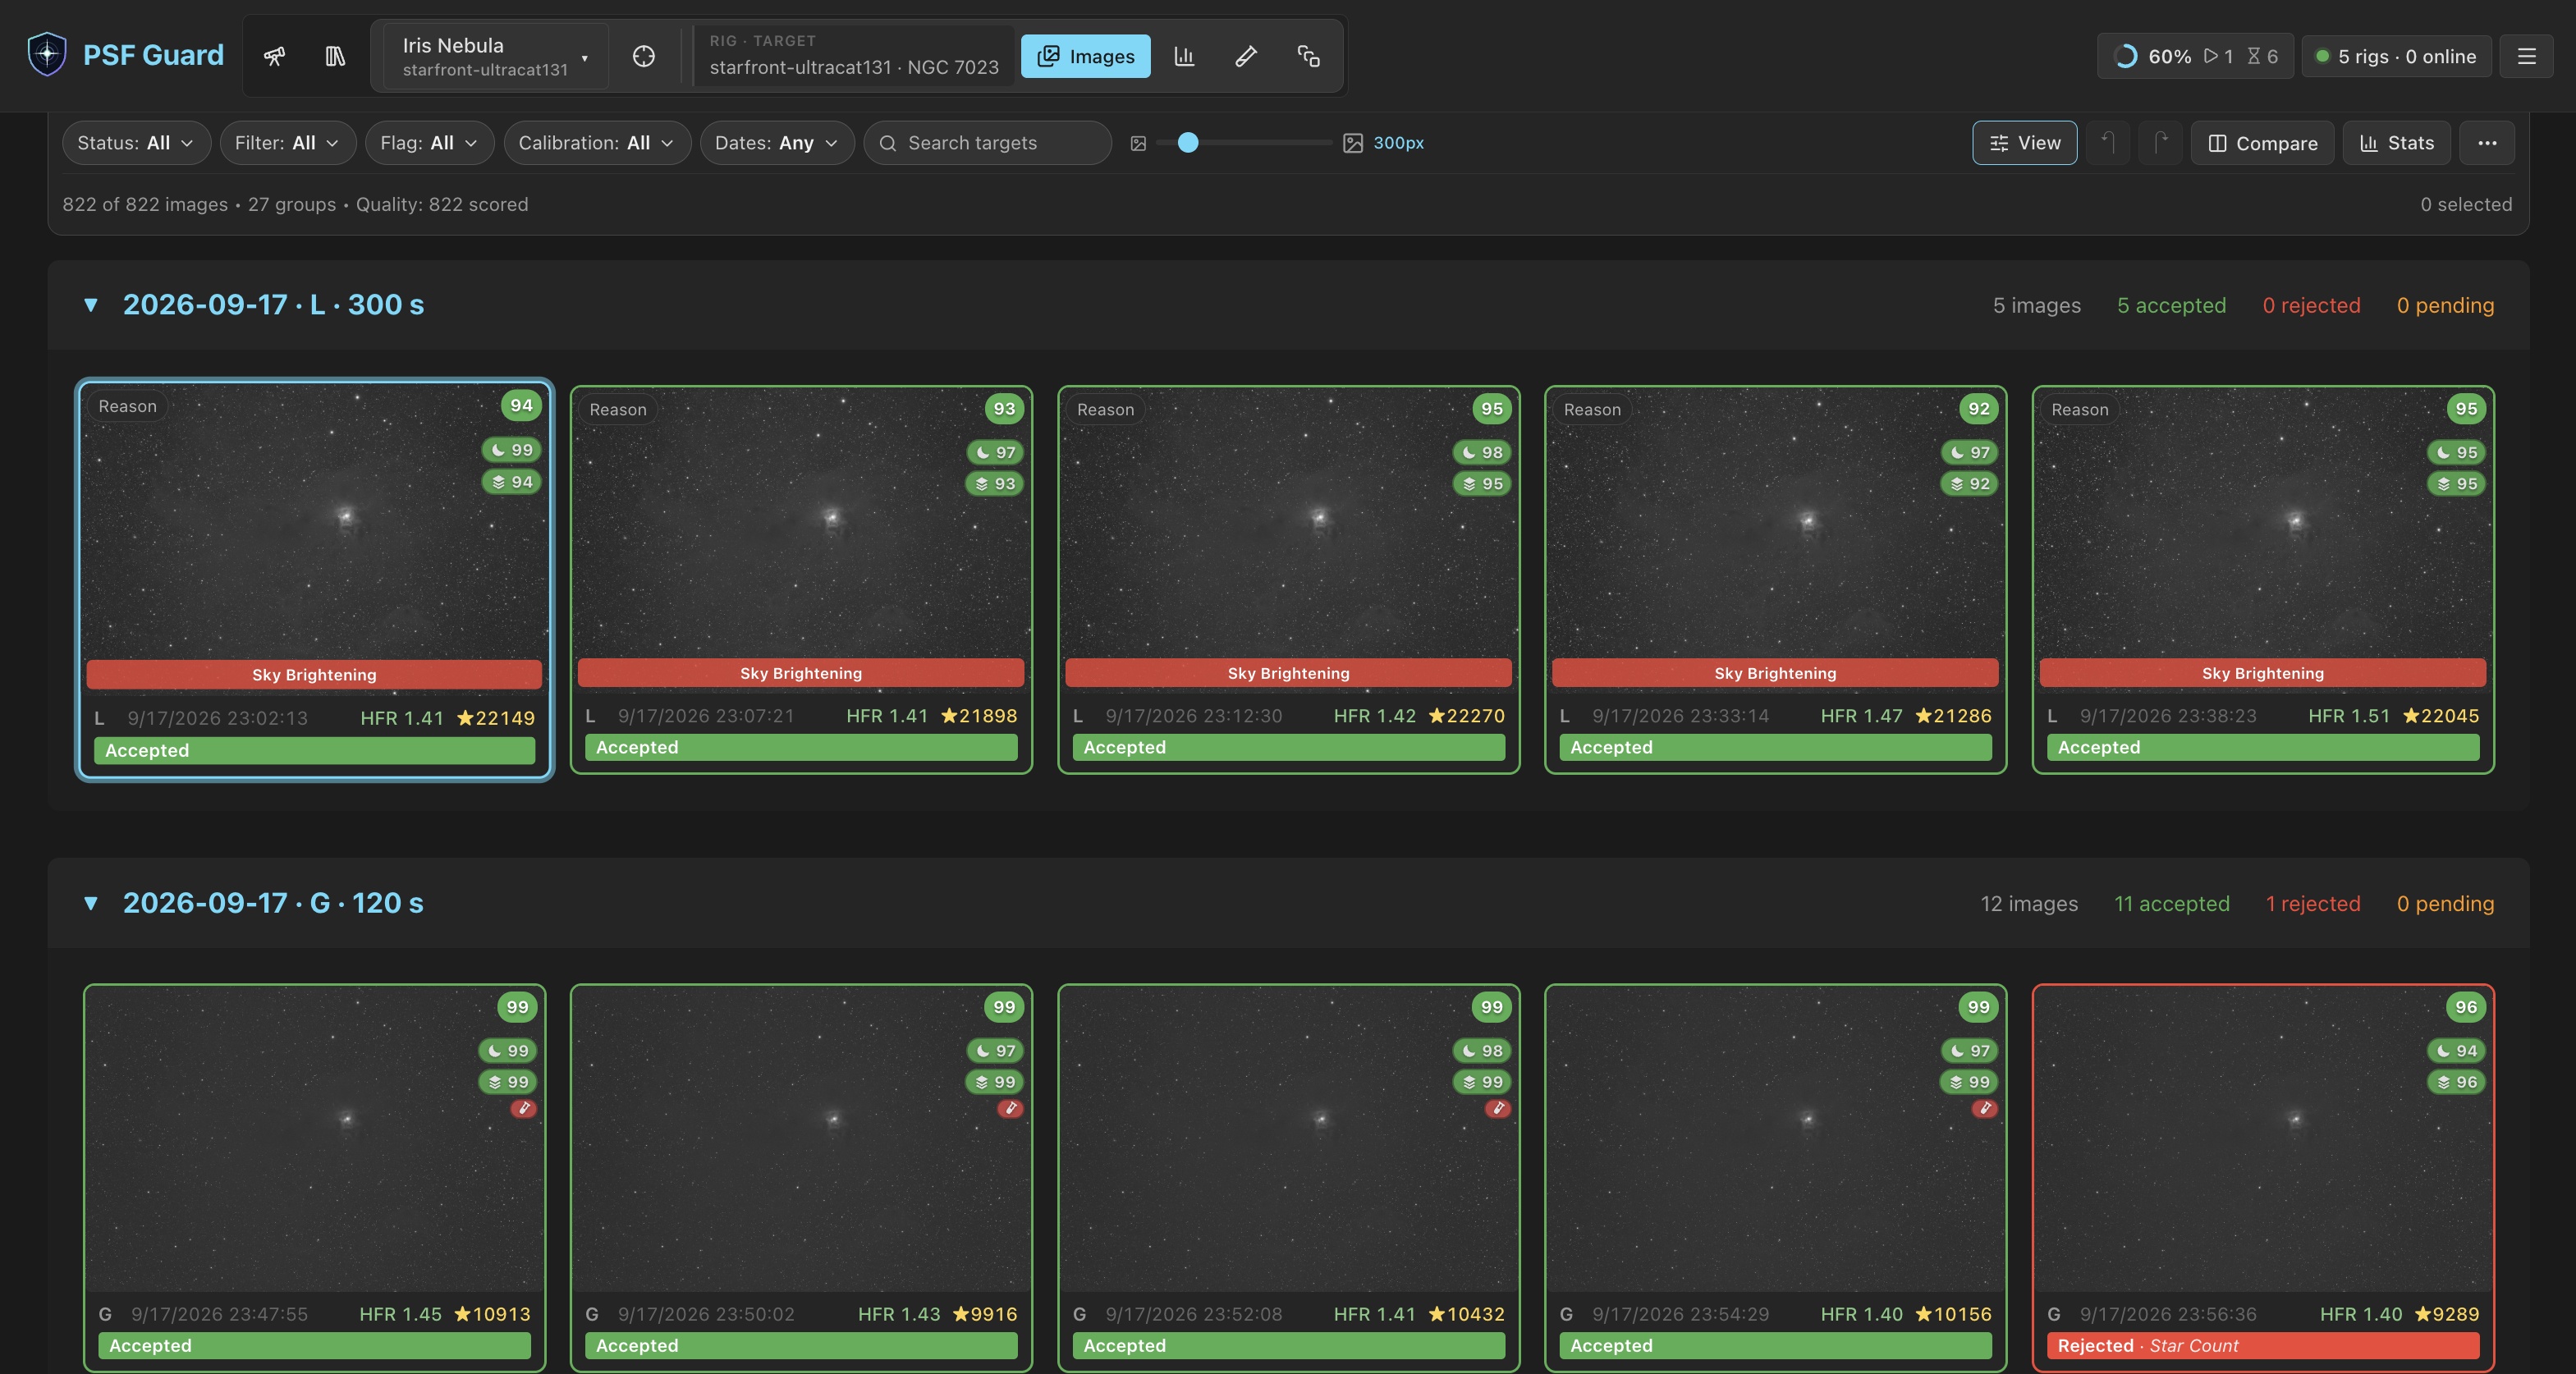The height and width of the screenshot is (1374, 2576).
Task: Click the large thumbnail size icon
Action: [1353, 143]
